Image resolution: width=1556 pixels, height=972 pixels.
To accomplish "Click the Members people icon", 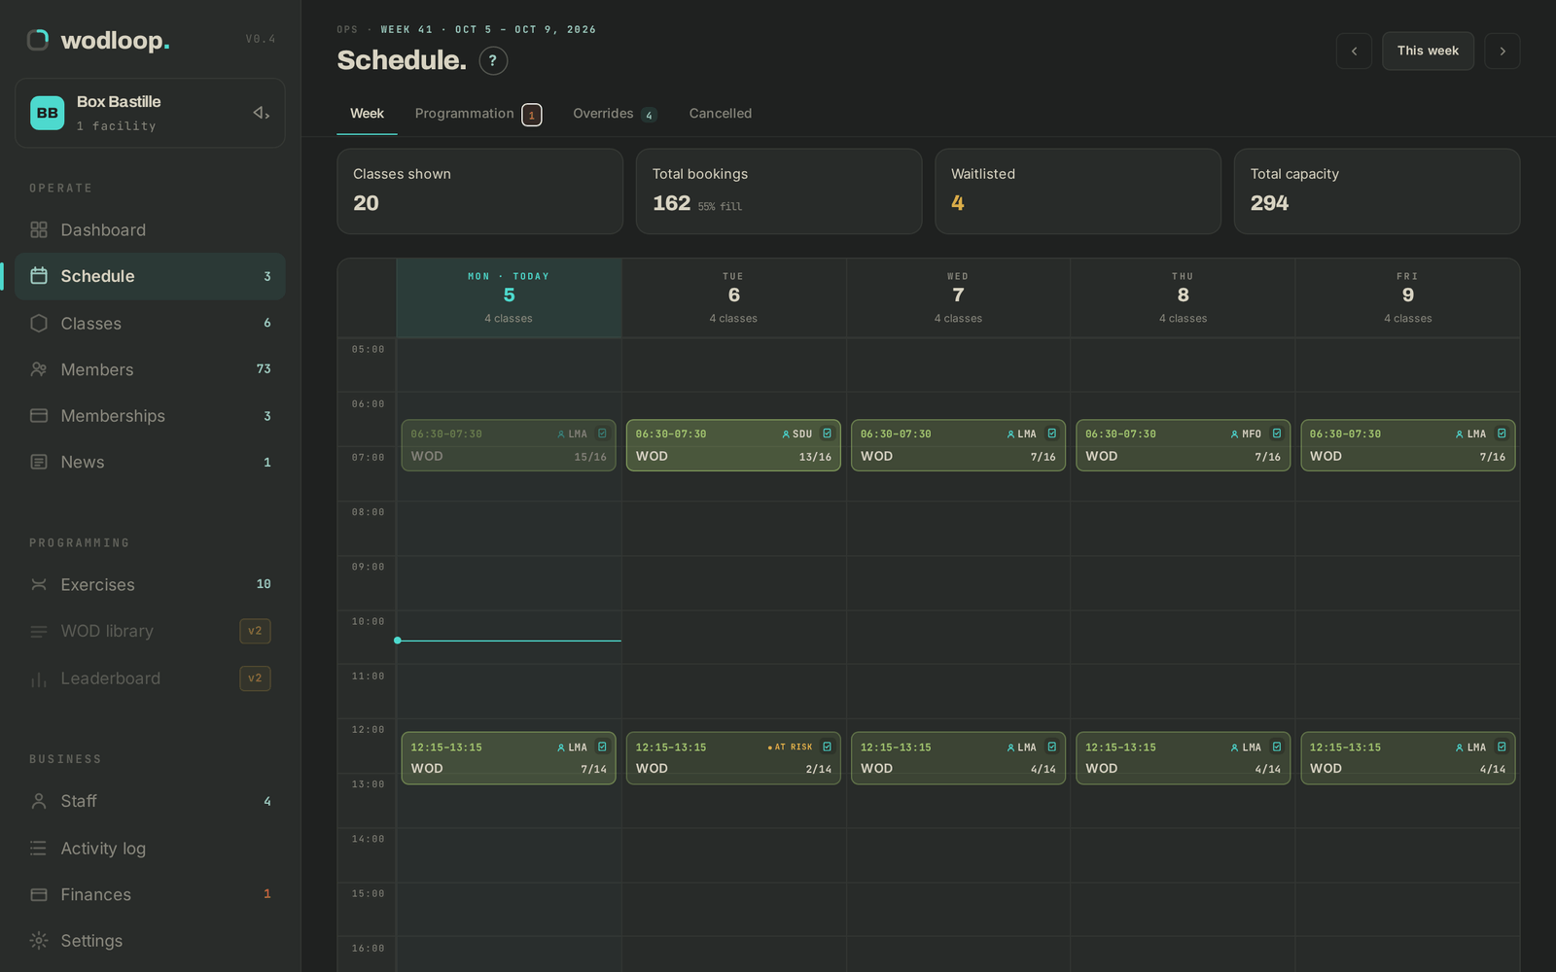I will (x=39, y=369).
